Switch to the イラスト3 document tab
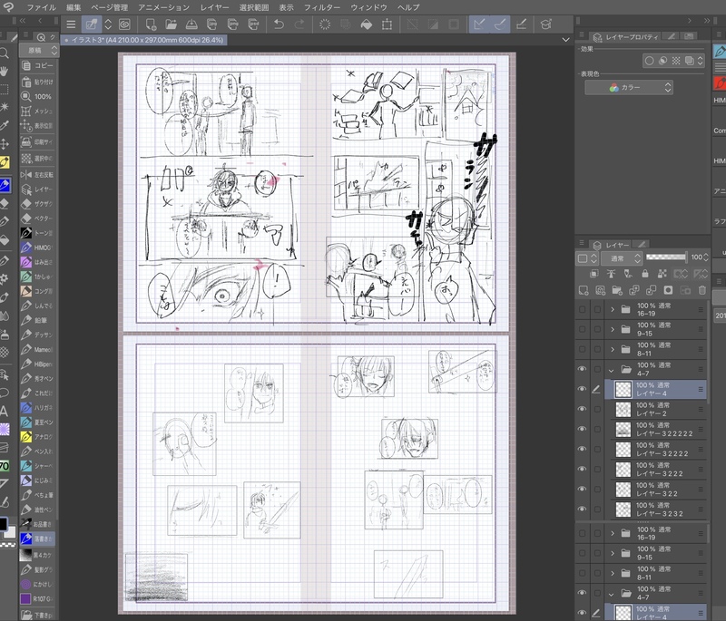The width and height of the screenshot is (726, 621). click(144, 40)
